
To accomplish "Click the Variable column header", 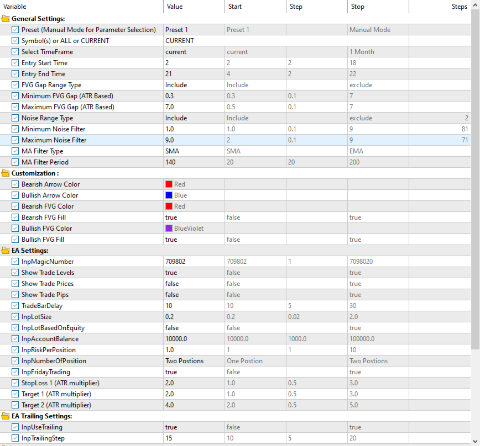I will click(x=82, y=7).
